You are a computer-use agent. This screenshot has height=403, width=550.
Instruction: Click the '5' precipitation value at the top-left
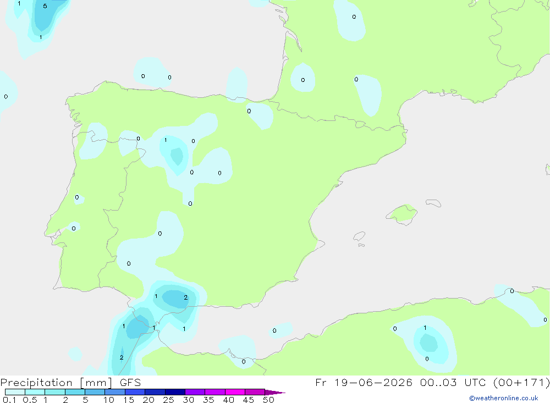(45, 6)
